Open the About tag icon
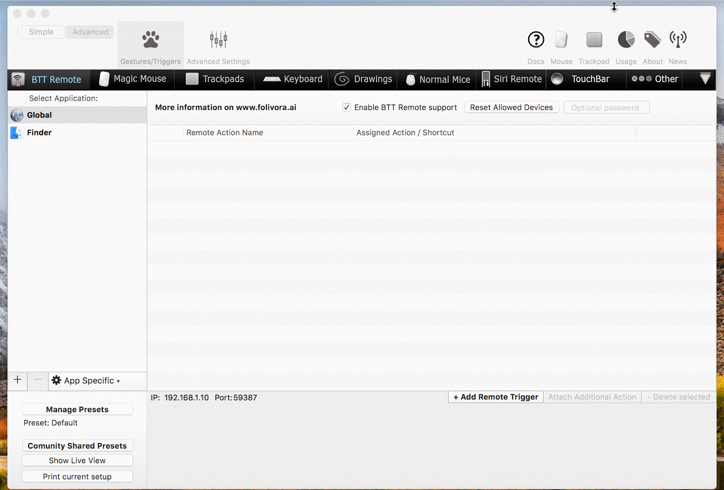 point(652,40)
